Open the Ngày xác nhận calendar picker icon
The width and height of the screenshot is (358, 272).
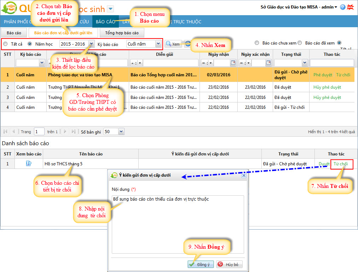pyautogui.click(x=268, y=63)
